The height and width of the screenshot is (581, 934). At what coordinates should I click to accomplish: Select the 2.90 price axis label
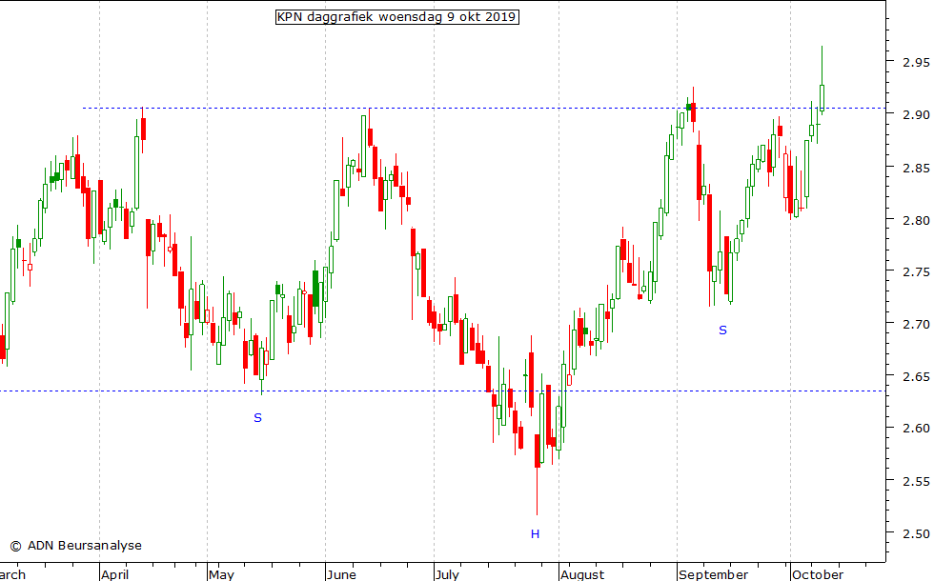coord(916,115)
